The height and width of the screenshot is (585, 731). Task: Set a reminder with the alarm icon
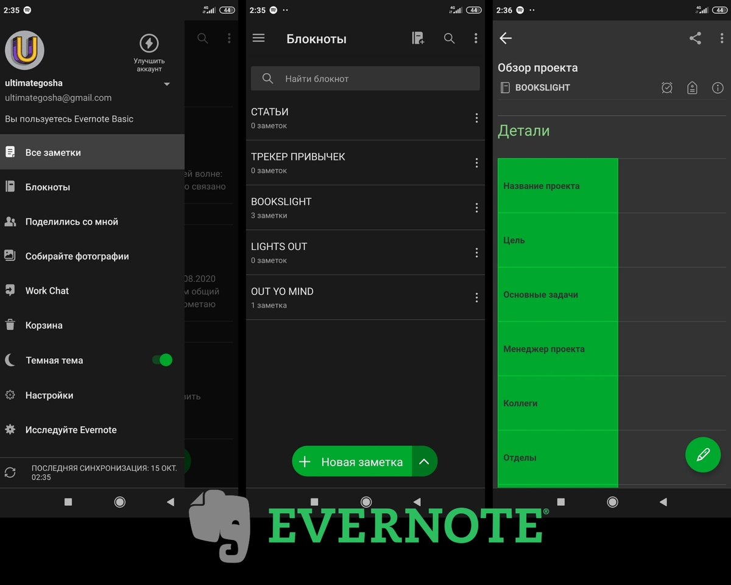pyautogui.click(x=667, y=88)
